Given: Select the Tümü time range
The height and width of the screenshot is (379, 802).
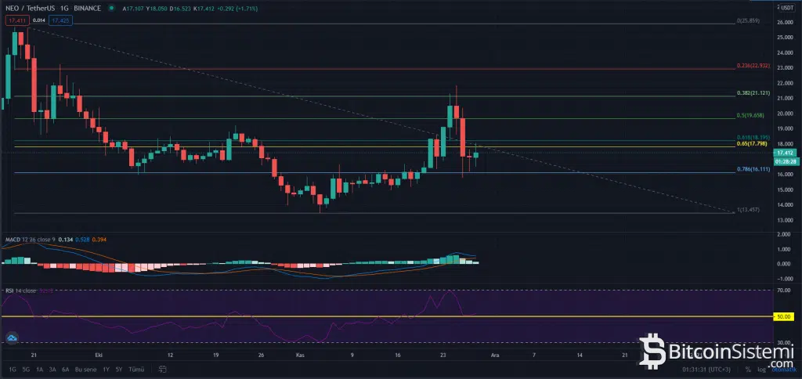Looking at the screenshot, I should click(x=136, y=370).
